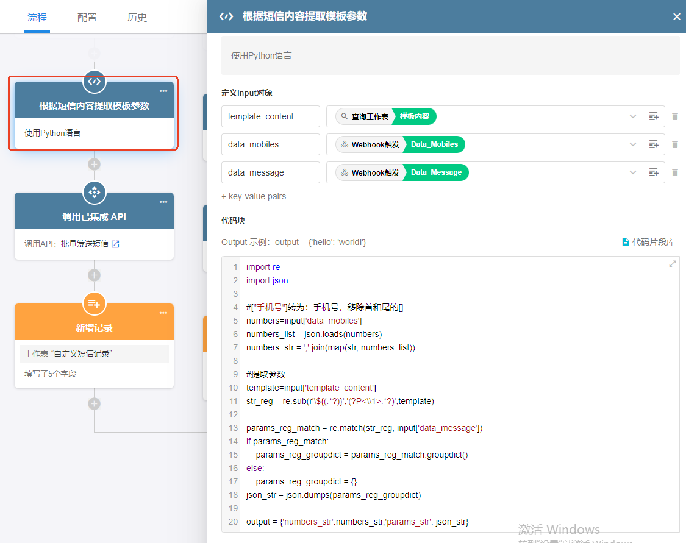The width and height of the screenshot is (686, 543).
Task: Expand the template_content value dropdown
Action: point(633,116)
